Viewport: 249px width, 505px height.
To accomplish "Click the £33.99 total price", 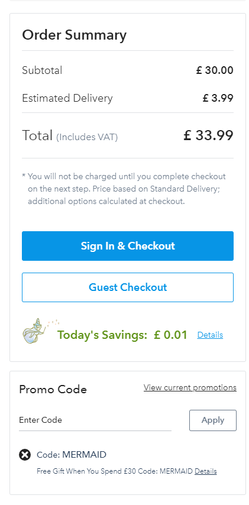I will 208,135.
